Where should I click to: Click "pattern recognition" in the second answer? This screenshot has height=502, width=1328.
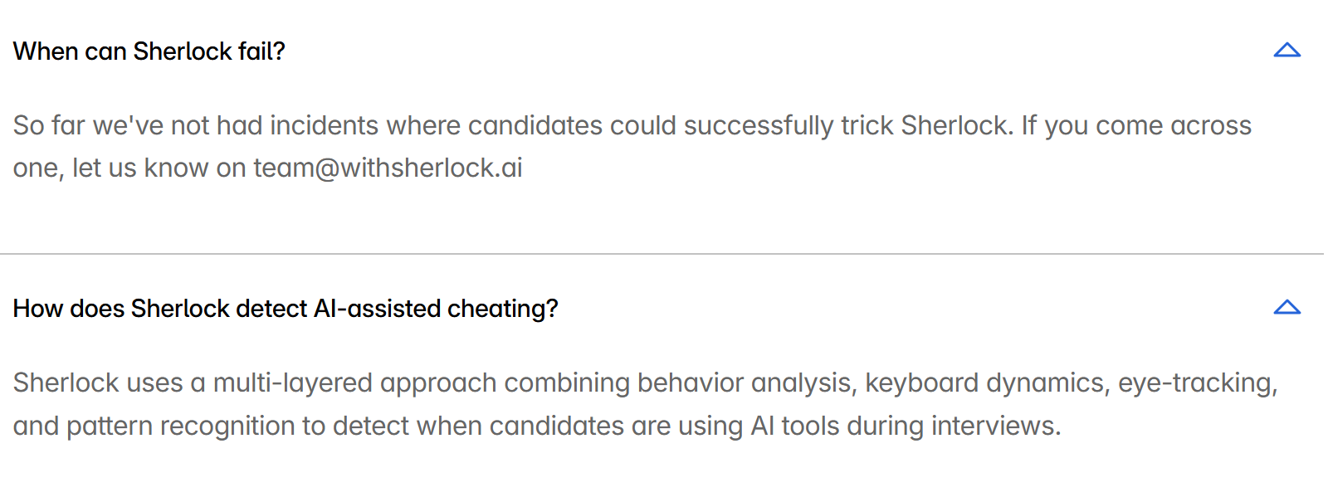pyautogui.click(x=180, y=426)
